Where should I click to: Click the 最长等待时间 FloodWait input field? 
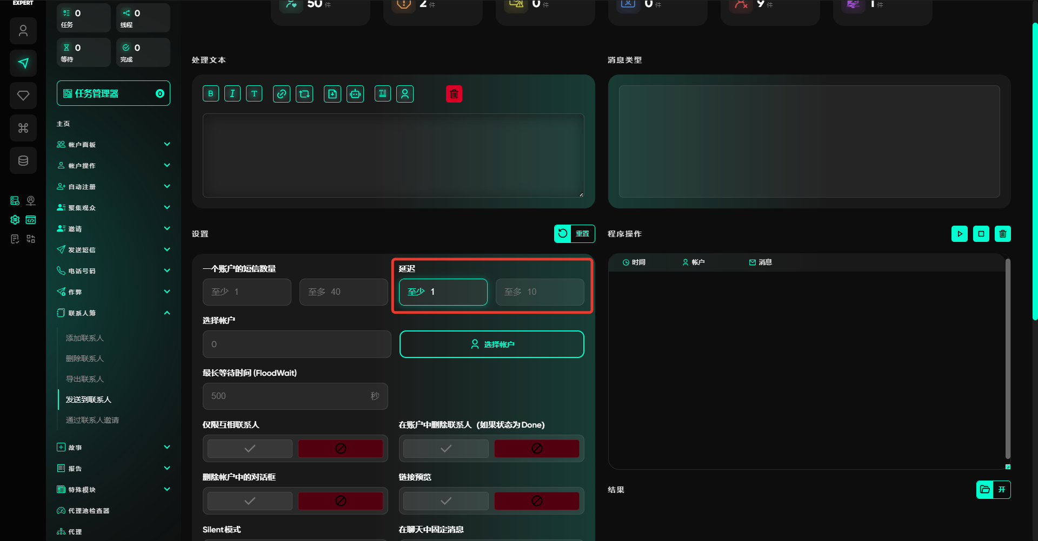[287, 396]
